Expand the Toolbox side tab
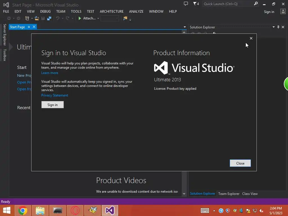288x216 pixels. (x=5, y=55)
